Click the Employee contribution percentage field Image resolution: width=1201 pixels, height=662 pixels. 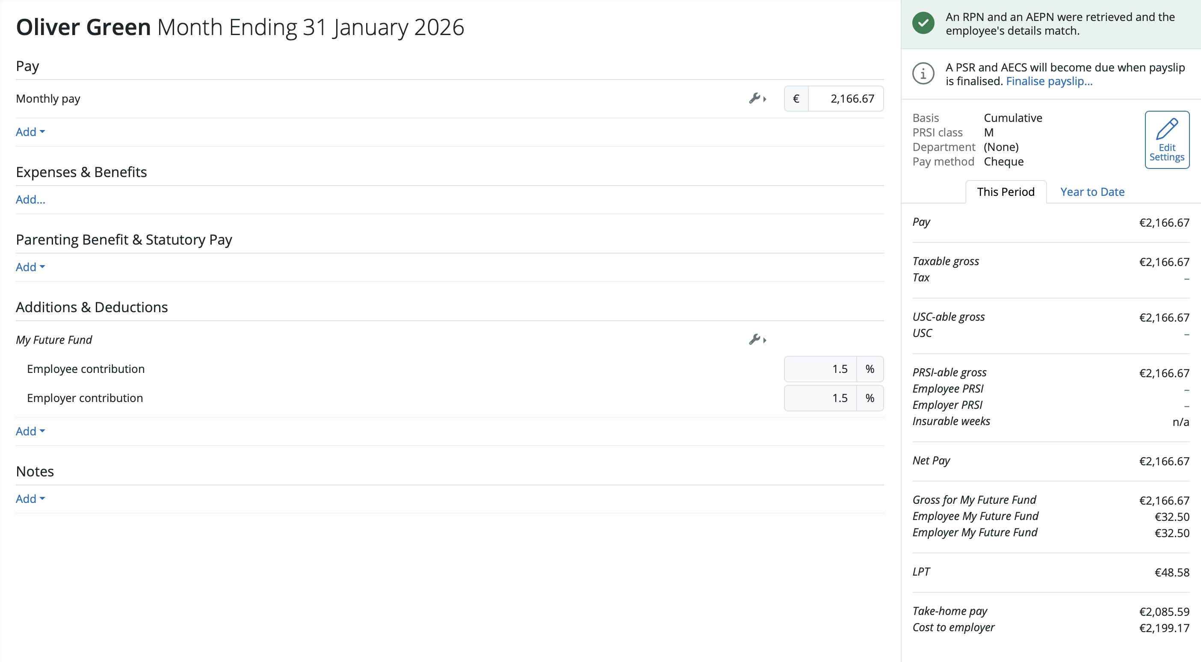pyautogui.click(x=821, y=369)
